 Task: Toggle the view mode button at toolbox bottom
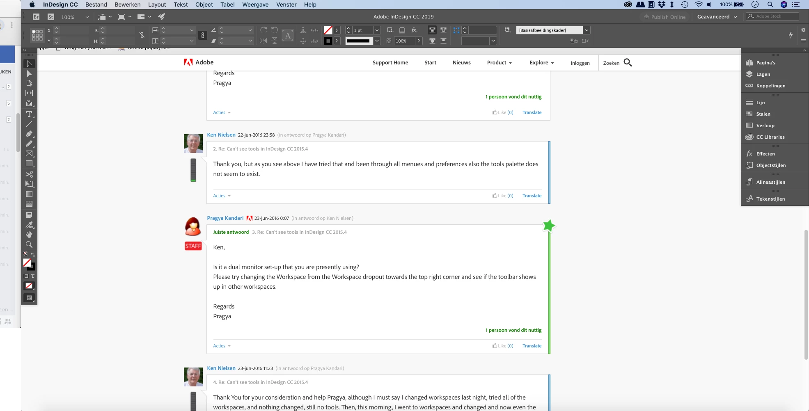(29, 298)
